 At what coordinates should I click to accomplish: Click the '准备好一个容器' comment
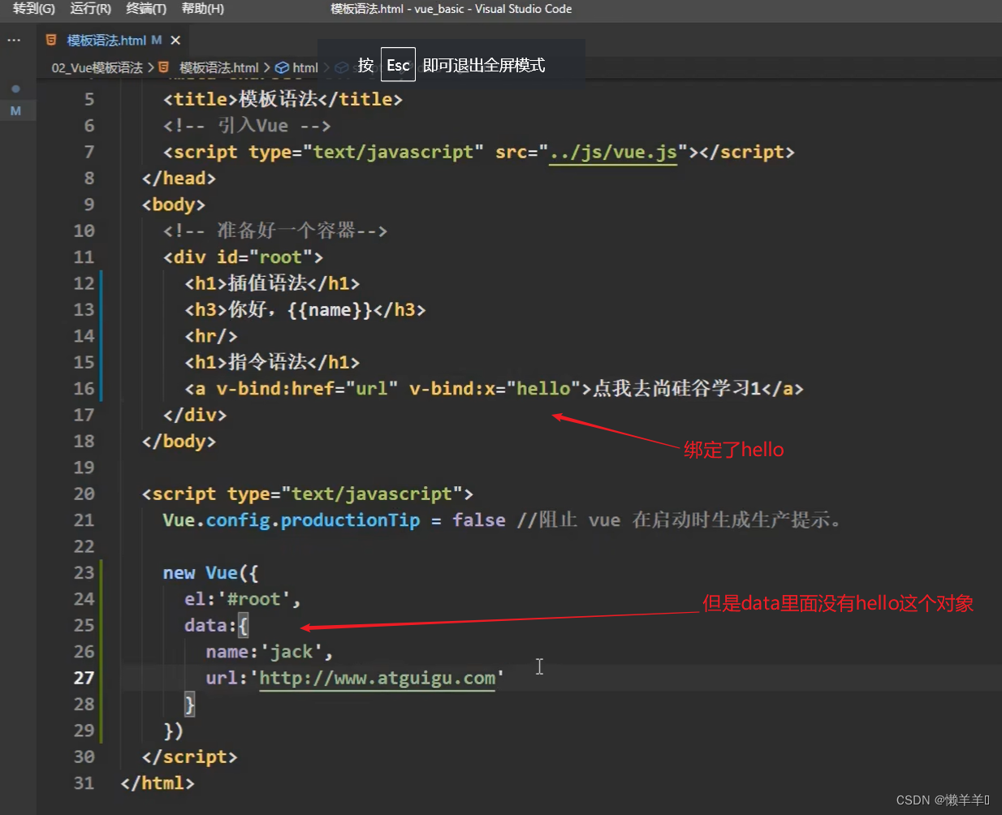286,231
